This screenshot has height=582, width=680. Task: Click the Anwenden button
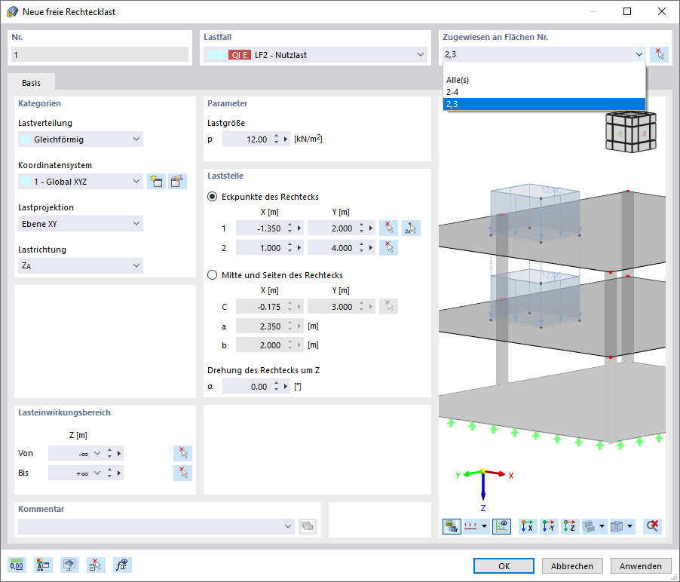pos(641,566)
